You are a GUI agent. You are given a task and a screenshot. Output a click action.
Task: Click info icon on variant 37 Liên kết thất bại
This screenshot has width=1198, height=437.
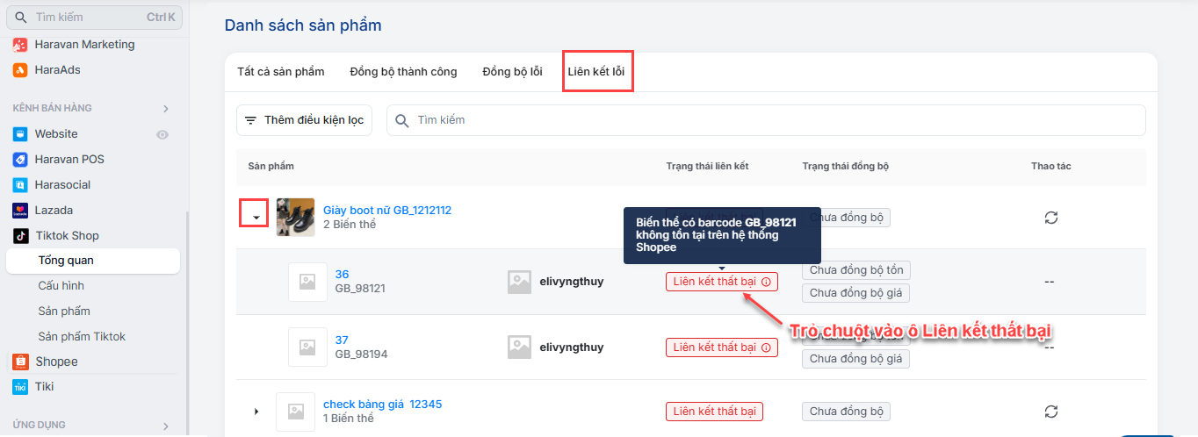click(x=766, y=348)
